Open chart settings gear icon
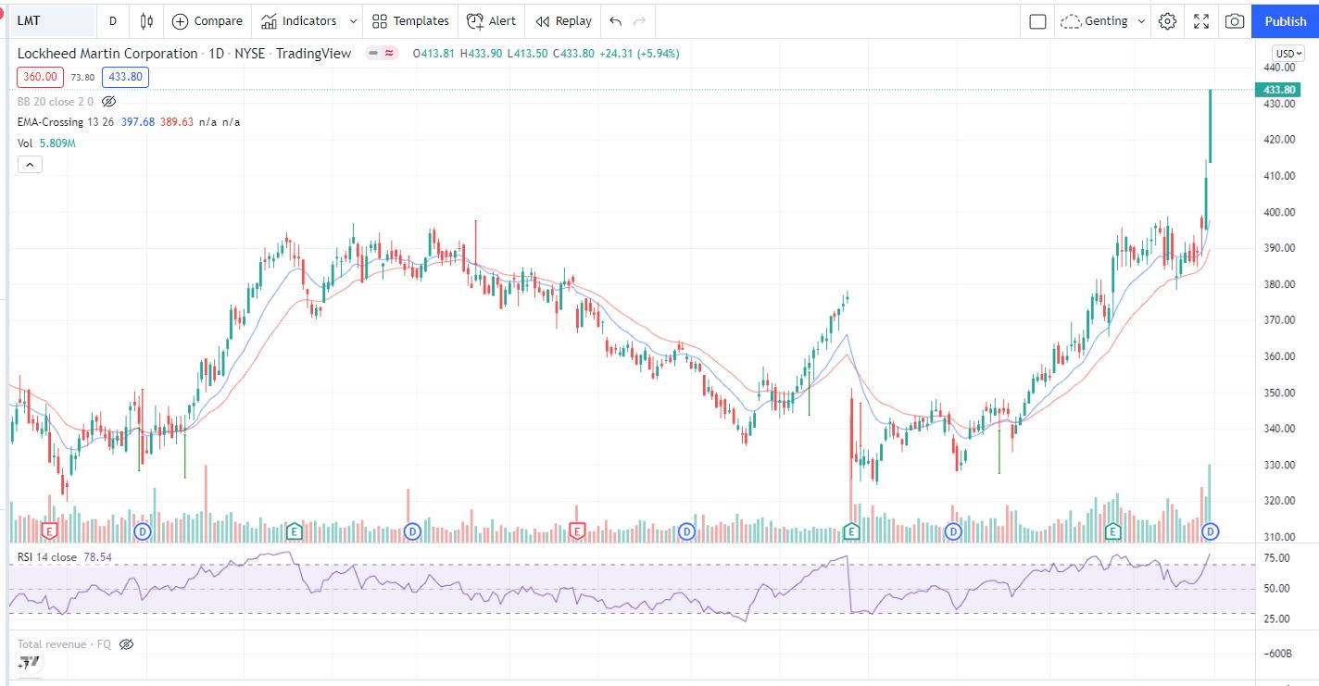The width and height of the screenshot is (1319, 686). 1167,21
